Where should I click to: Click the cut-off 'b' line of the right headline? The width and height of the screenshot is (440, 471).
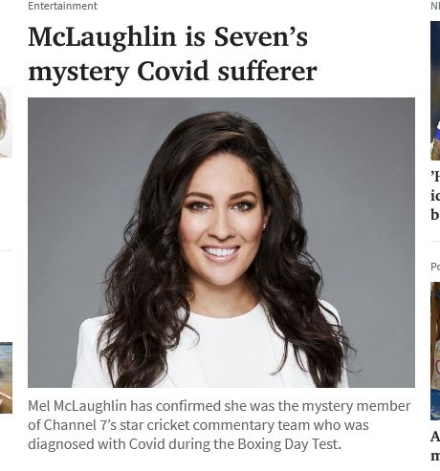click(435, 214)
